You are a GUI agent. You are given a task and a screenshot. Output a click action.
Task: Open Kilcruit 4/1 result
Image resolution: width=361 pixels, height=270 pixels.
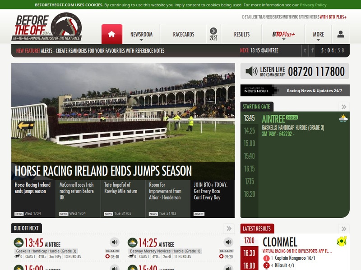coord(285,265)
